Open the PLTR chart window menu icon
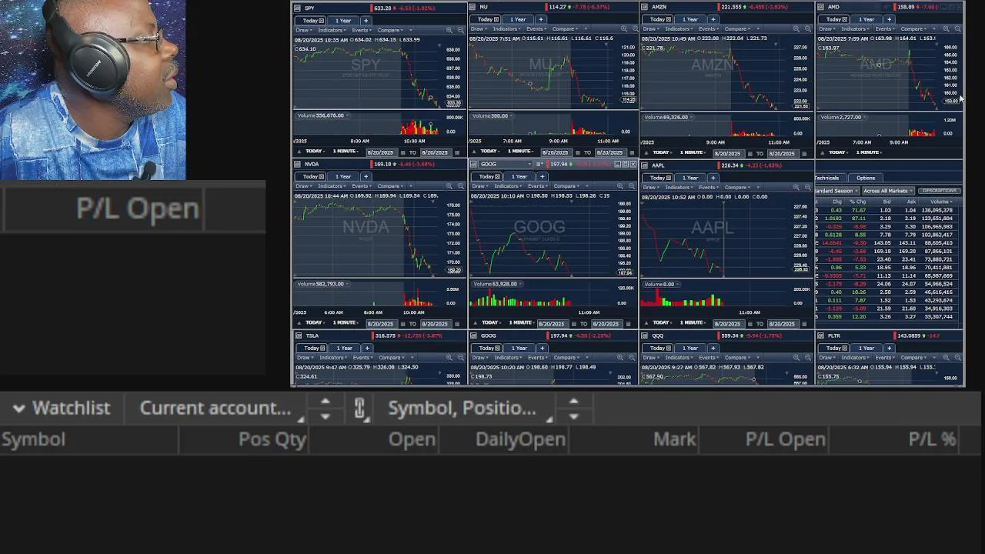The width and height of the screenshot is (985, 554). tap(820, 335)
